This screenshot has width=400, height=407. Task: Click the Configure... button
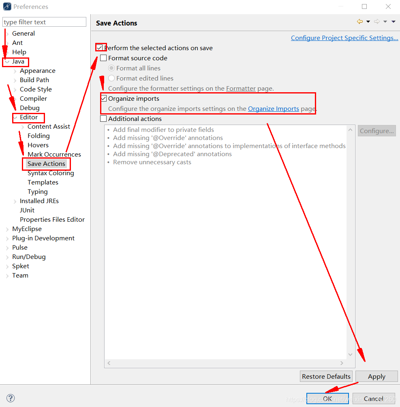(376, 131)
